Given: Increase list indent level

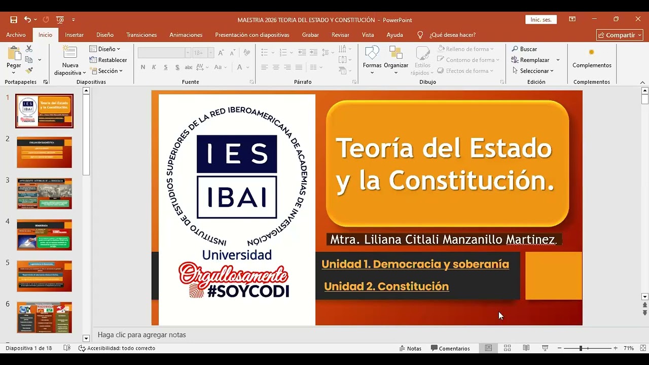Looking at the screenshot, I should [x=314, y=53].
